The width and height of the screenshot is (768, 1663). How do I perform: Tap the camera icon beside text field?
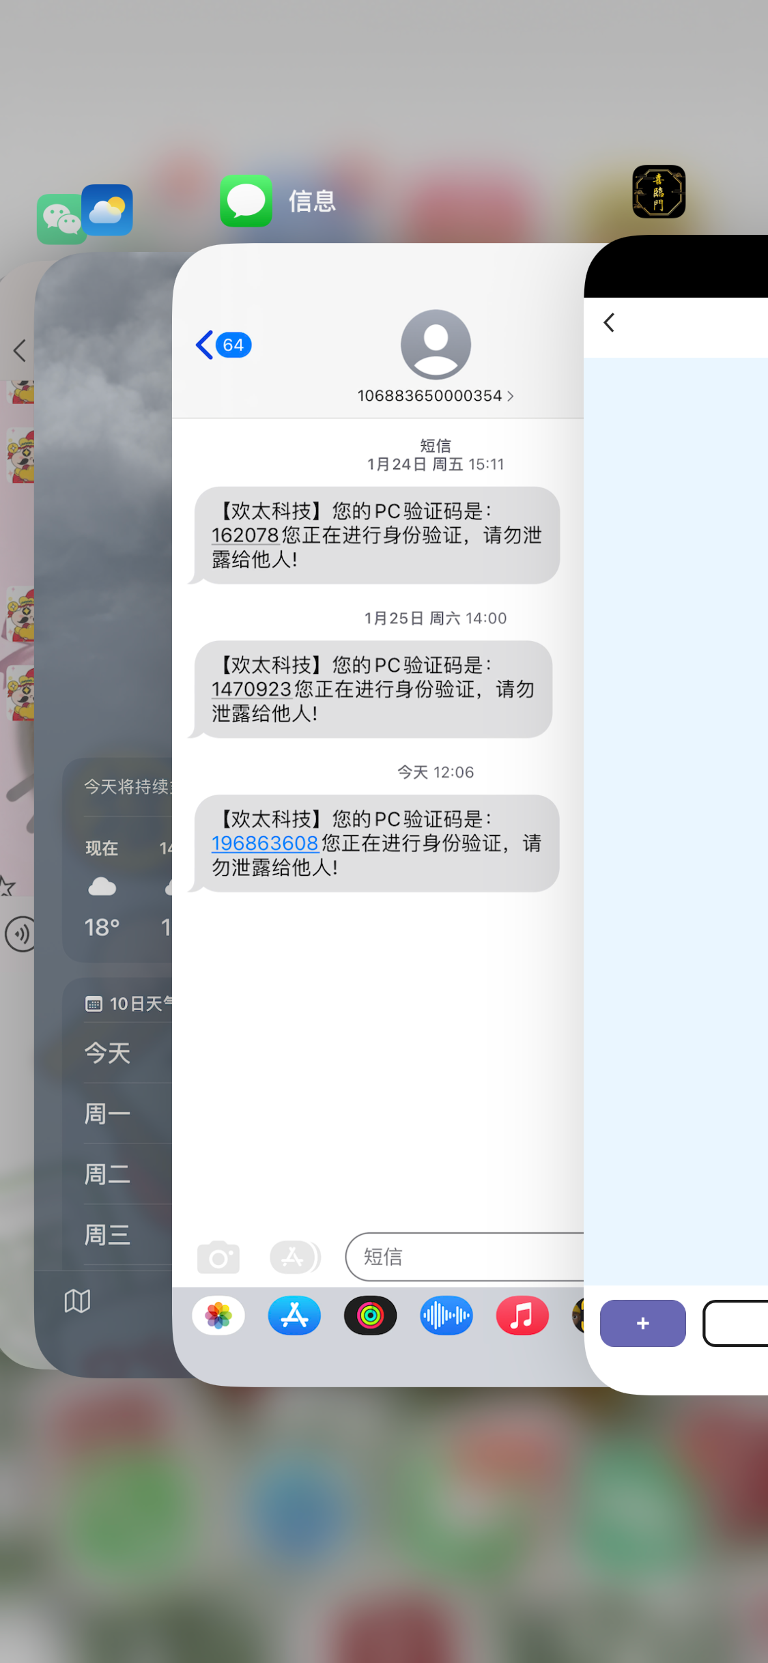(x=218, y=1257)
